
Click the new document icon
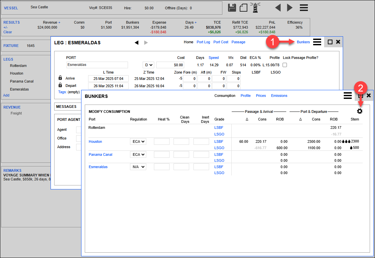coord(244,8)
